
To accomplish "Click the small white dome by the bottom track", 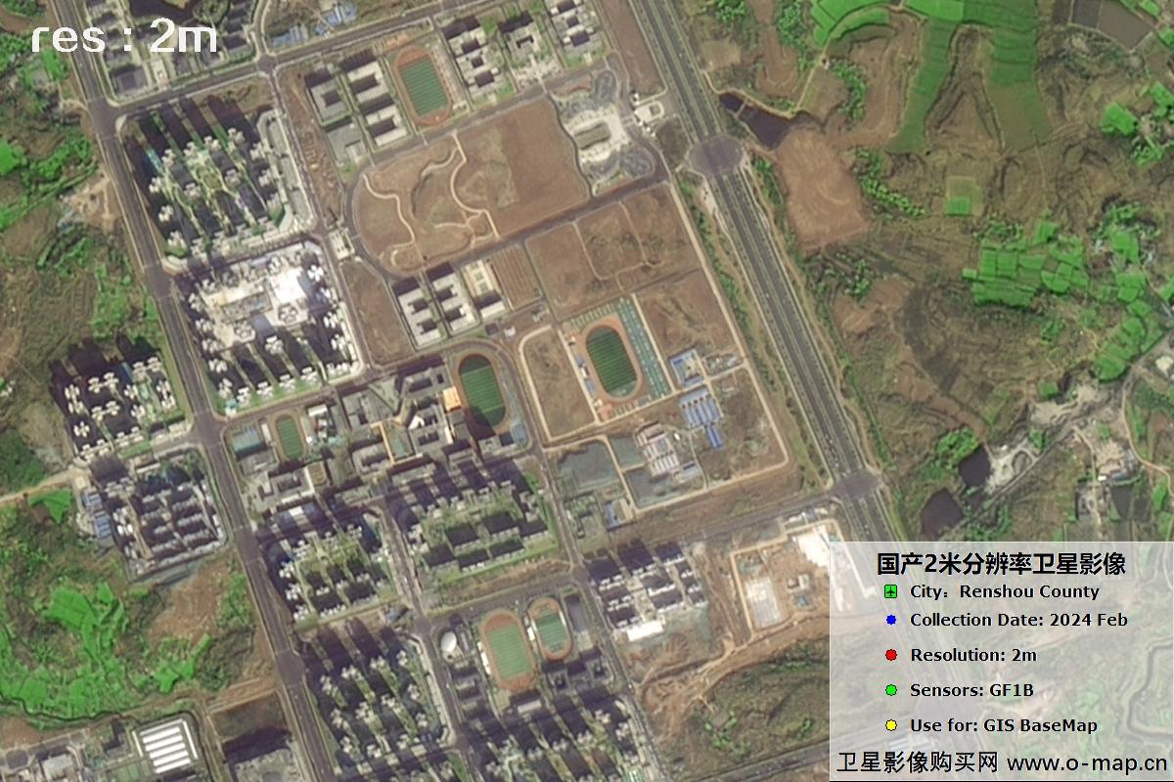I will click(448, 642).
